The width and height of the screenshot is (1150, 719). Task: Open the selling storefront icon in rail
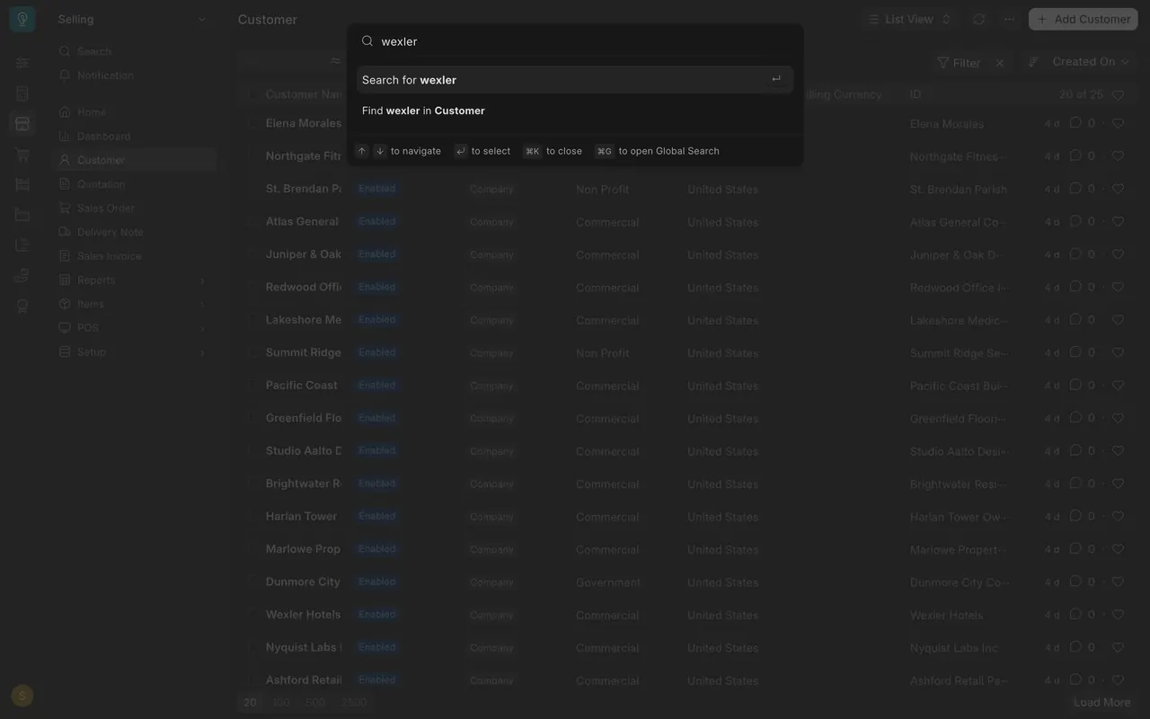click(x=22, y=124)
